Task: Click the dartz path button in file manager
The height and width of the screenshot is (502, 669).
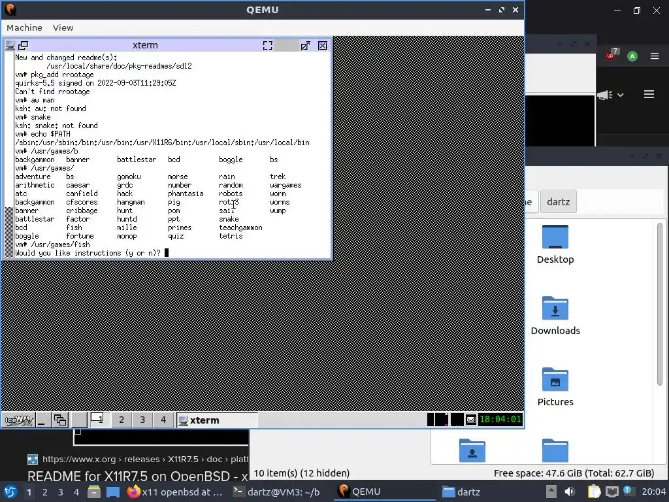Action: [558, 201]
